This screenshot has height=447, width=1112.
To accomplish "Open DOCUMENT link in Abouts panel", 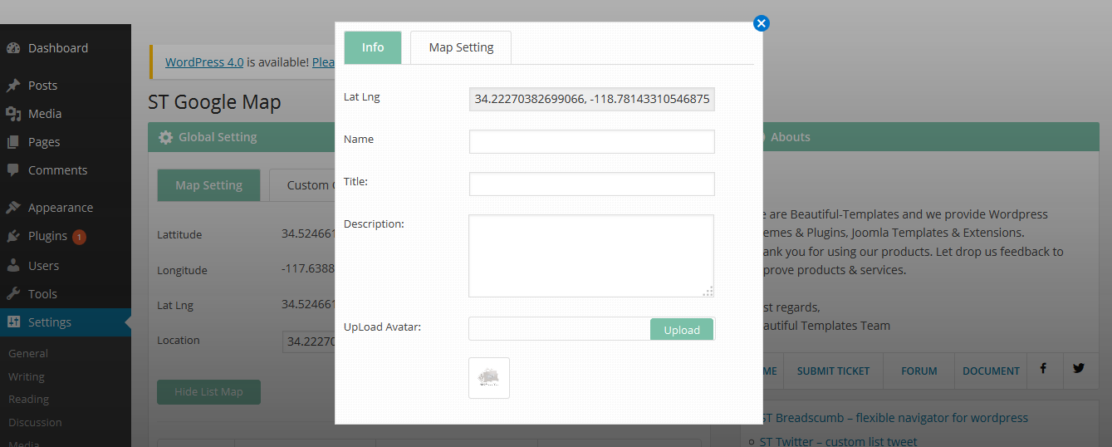I will (x=991, y=371).
